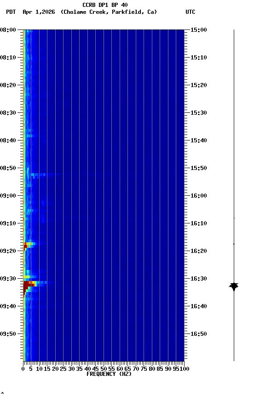
Task: Click the 15:20 UTC time label
Action: tap(199, 85)
